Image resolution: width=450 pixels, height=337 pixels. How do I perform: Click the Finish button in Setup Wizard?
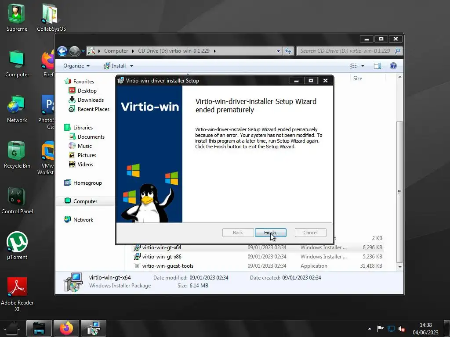pyautogui.click(x=270, y=233)
